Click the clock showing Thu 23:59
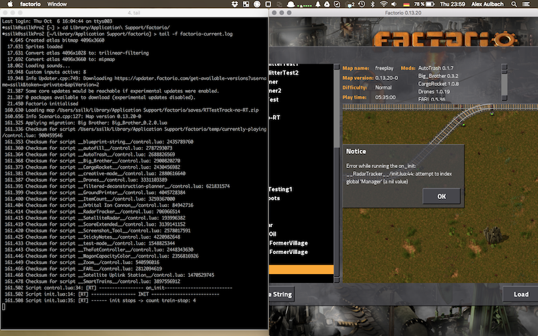Viewport: 538px width, 336px height. coord(452,4)
